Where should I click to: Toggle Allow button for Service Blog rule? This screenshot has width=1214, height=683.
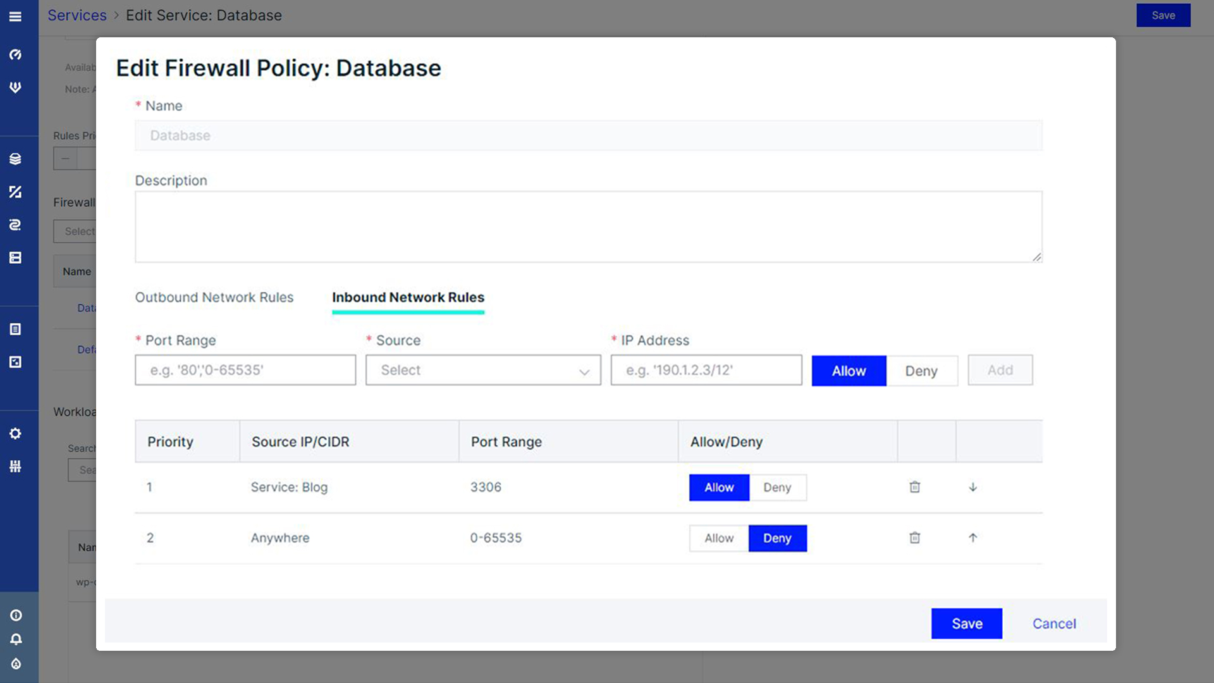point(719,487)
